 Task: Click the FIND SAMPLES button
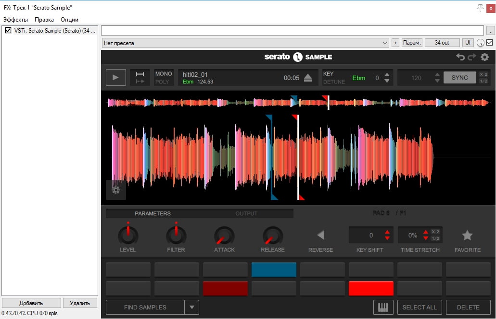(145, 307)
